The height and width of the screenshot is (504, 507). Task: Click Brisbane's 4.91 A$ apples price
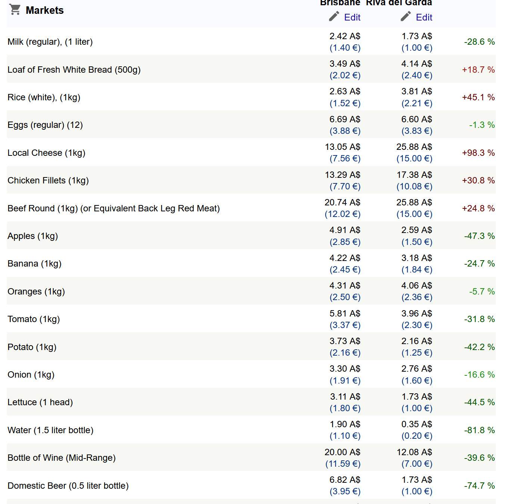[x=345, y=230]
